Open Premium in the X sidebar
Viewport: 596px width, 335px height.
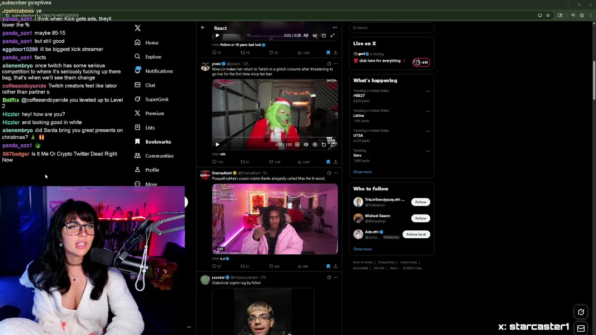pos(149,114)
